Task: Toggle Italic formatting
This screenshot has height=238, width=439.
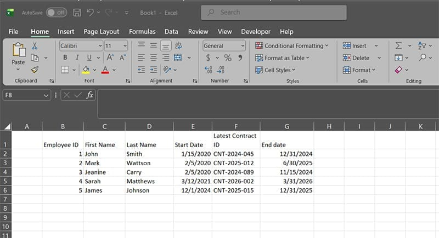Action: pos(77,57)
